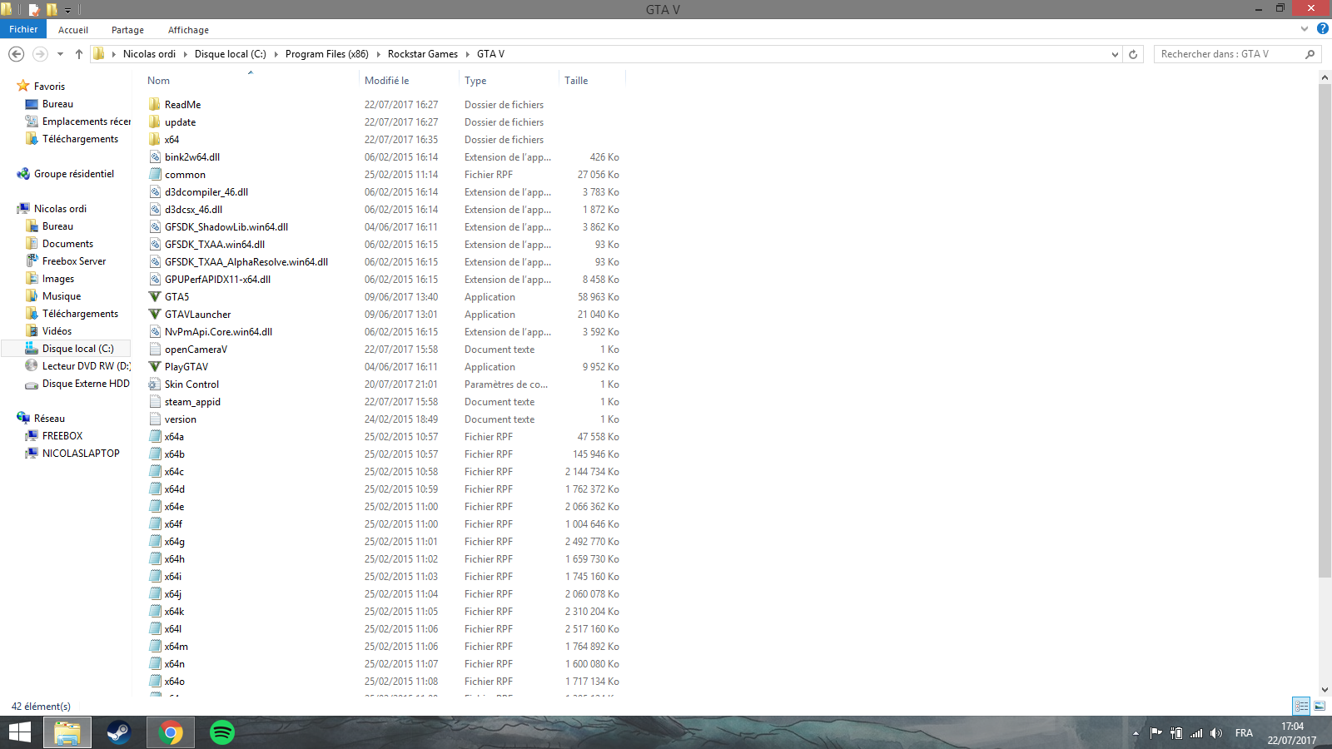The image size is (1332, 749).
Task: Open chevron after Nicolas ordi breadcrumb
Action: coord(185,54)
